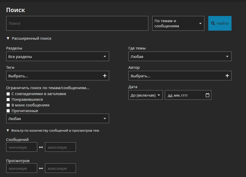Open the Где темы dropdown
The height and width of the screenshot is (177, 246).
pos(180,56)
